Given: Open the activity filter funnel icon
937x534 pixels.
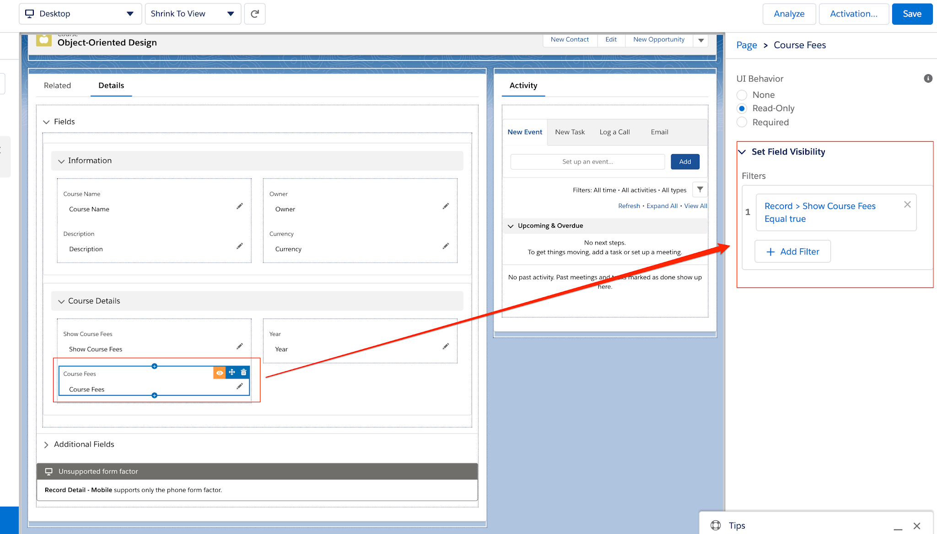Looking at the screenshot, I should pyautogui.click(x=700, y=189).
